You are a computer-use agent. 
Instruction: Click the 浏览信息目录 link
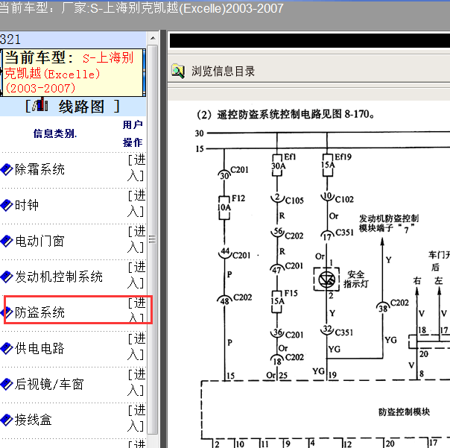pyautogui.click(x=223, y=72)
